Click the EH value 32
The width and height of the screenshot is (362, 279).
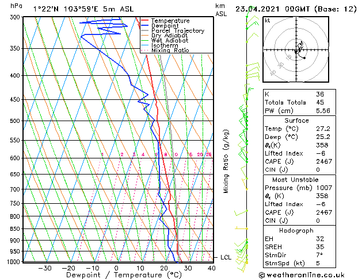(320, 239)
